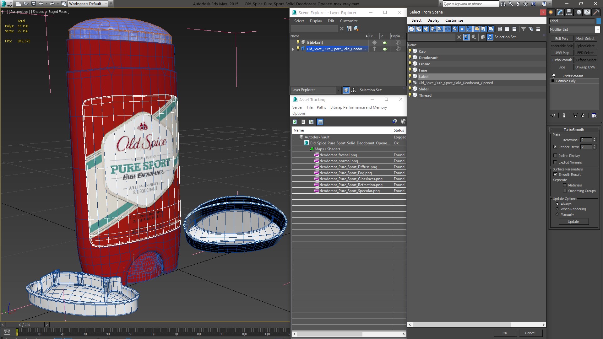Toggle Smooth Result checkbox
Screen dimensions: 603x339
coord(555,175)
